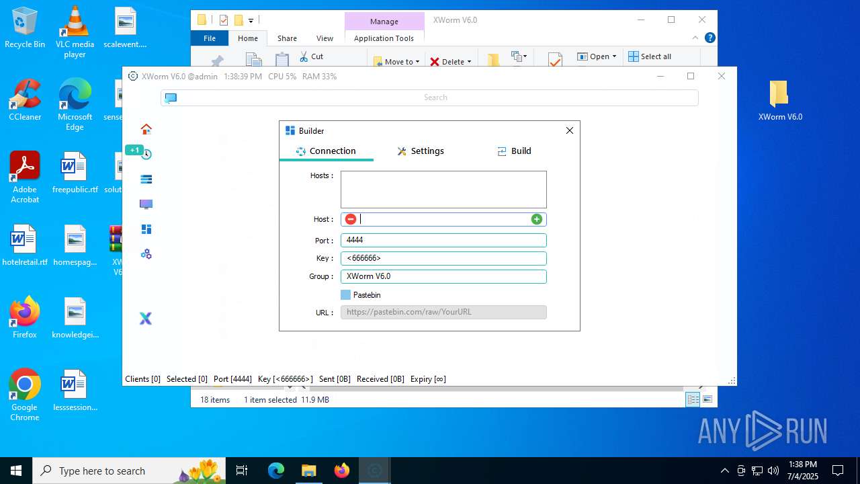
Task: Select Share tab in File Explorer
Action: point(287,38)
